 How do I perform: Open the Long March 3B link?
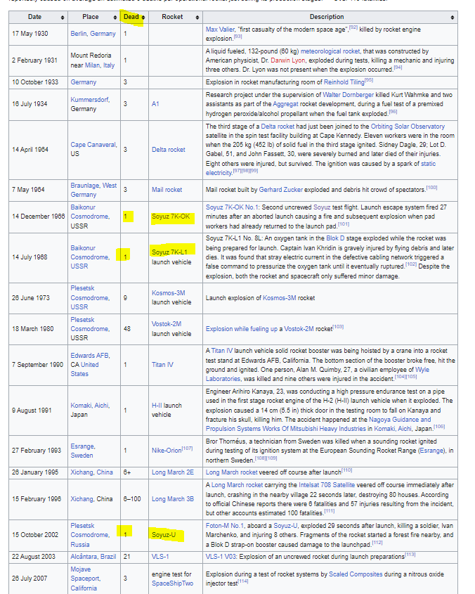pyautogui.click(x=173, y=499)
